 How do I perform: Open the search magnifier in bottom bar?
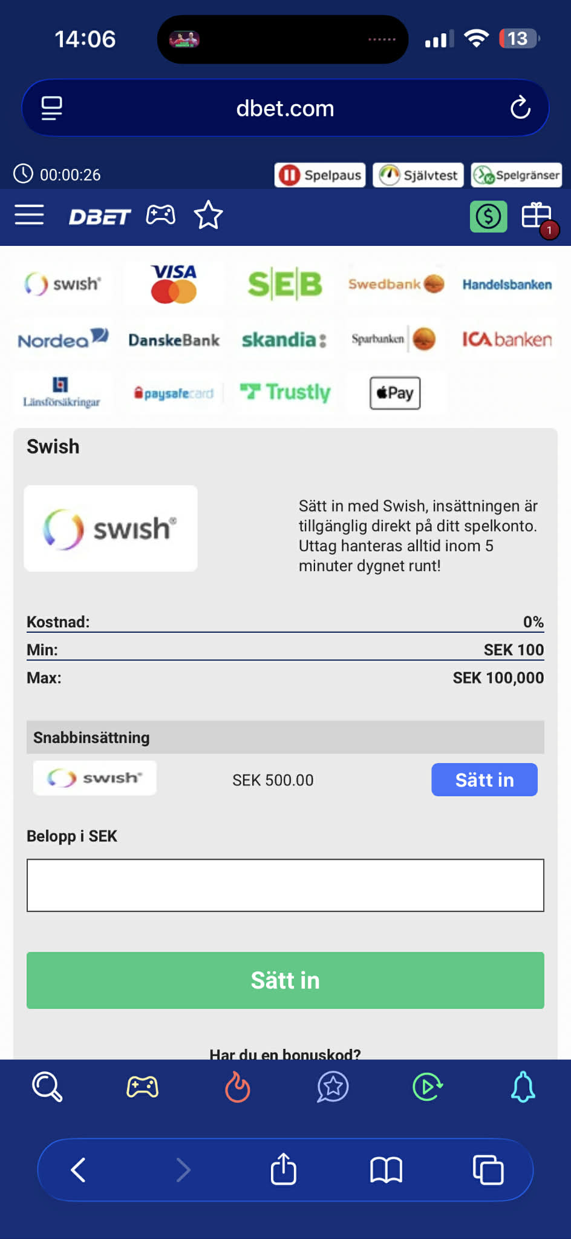pos(47,1087)
